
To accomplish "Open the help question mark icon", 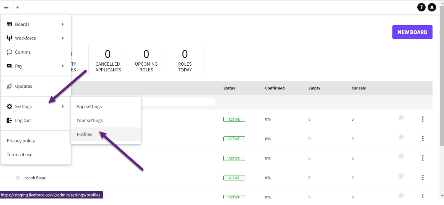I will tap(421, 7).
